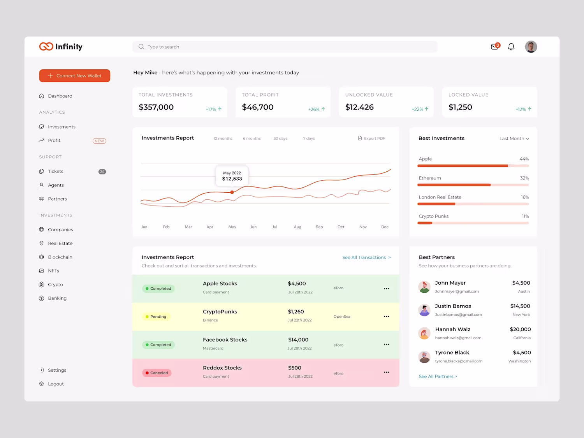Click the Settings sidebar icon
Screen dimensions: 584x438
pyautogui.click(x=42, y=370)
